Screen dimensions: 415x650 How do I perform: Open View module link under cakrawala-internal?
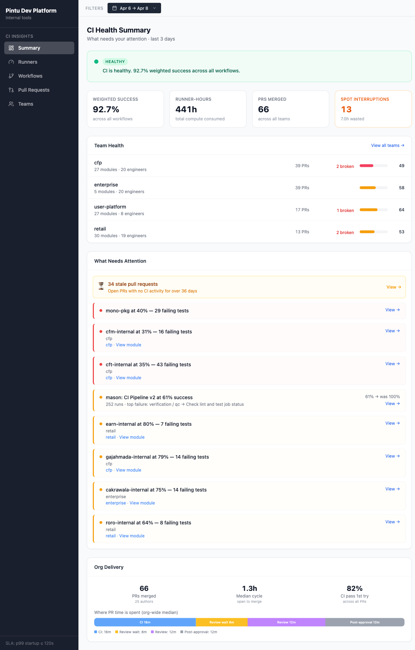point(142,503)
